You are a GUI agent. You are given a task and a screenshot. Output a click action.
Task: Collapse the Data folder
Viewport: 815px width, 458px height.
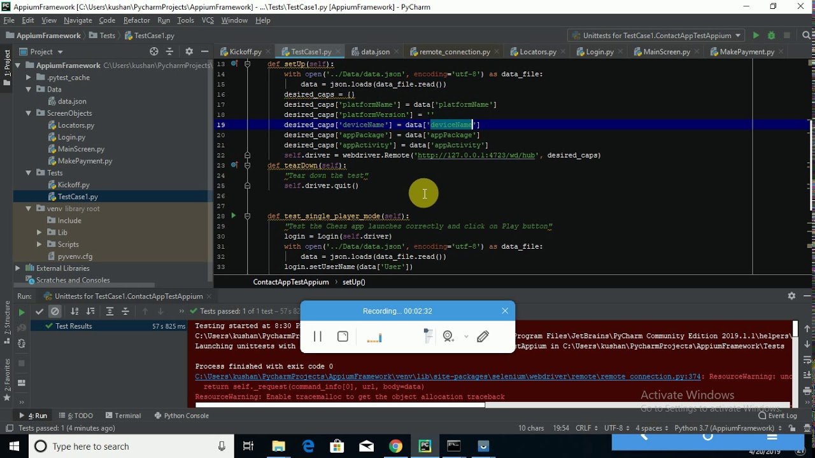tap(29, 90)
